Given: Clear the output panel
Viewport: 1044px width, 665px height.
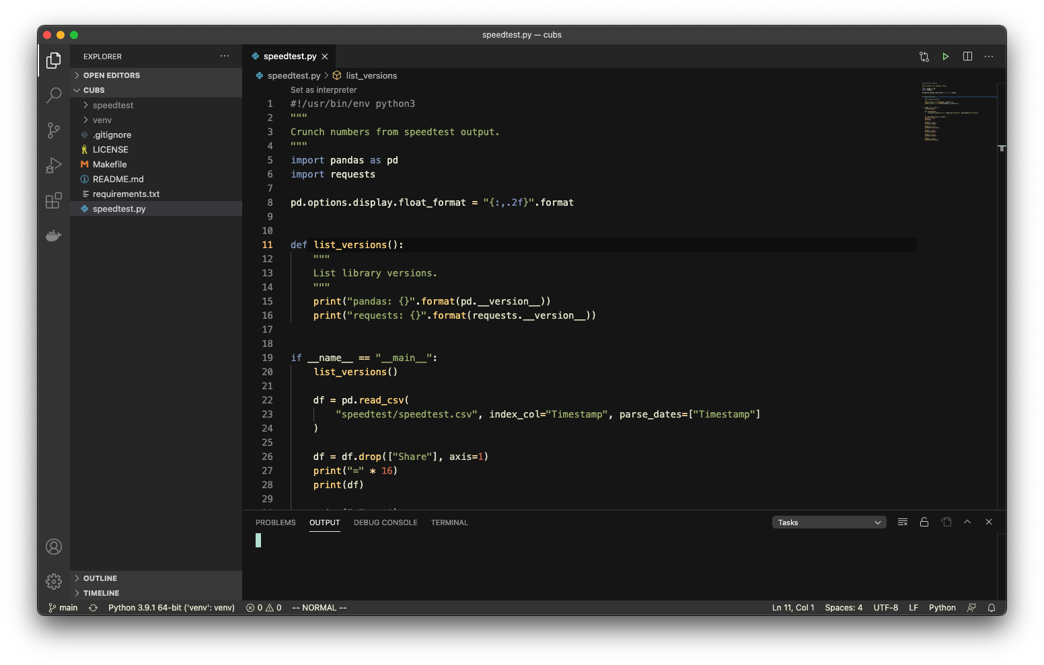Looking at the screenshot, I should pyautogui.click(x=903, y=522).
